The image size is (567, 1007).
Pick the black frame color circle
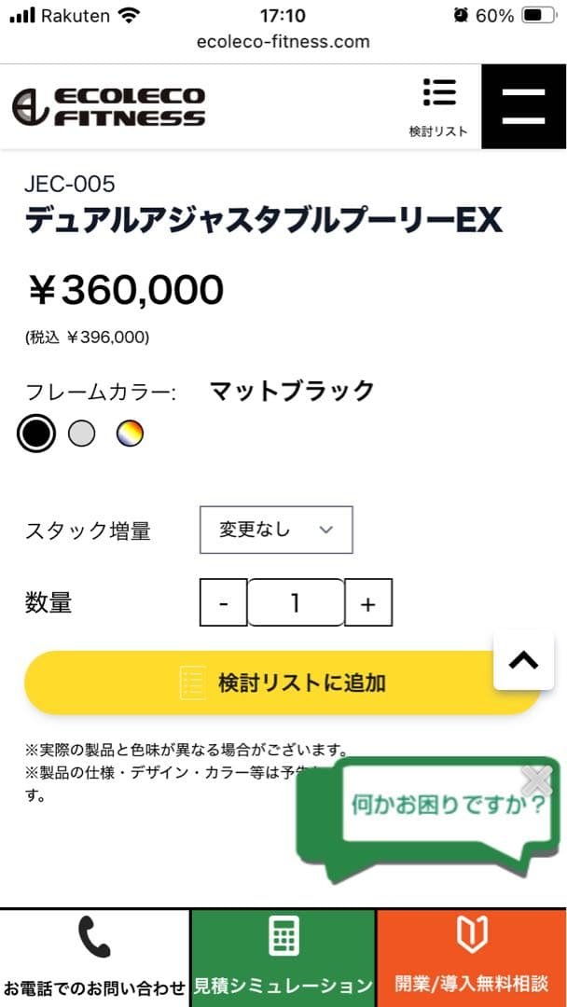pos(35,434)
